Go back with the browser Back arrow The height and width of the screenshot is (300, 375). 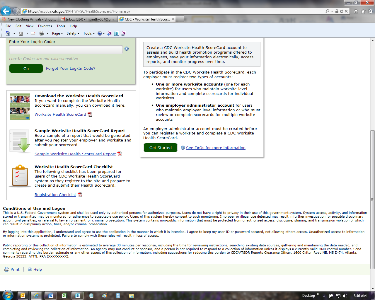coord(6,11)
